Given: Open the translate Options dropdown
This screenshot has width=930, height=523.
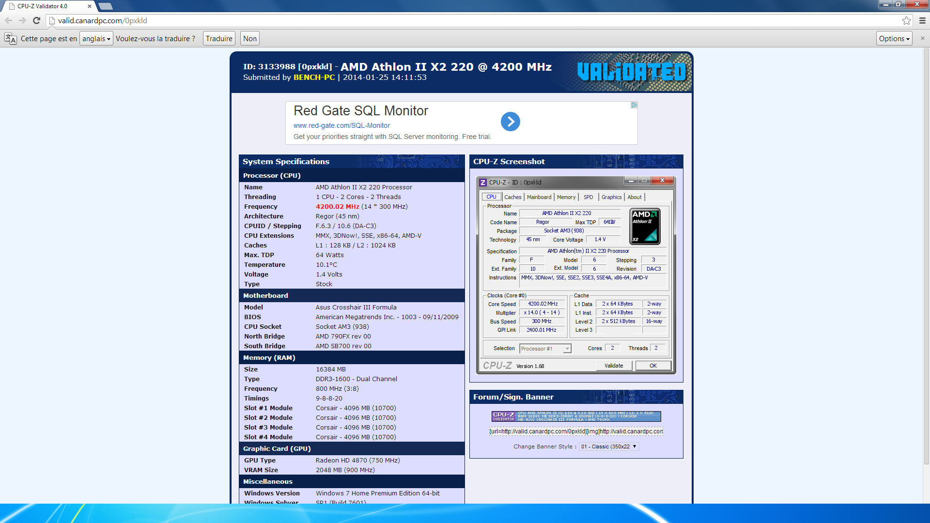Looking at the screenshot, I should pyautogui.click(x=894, y=39).
